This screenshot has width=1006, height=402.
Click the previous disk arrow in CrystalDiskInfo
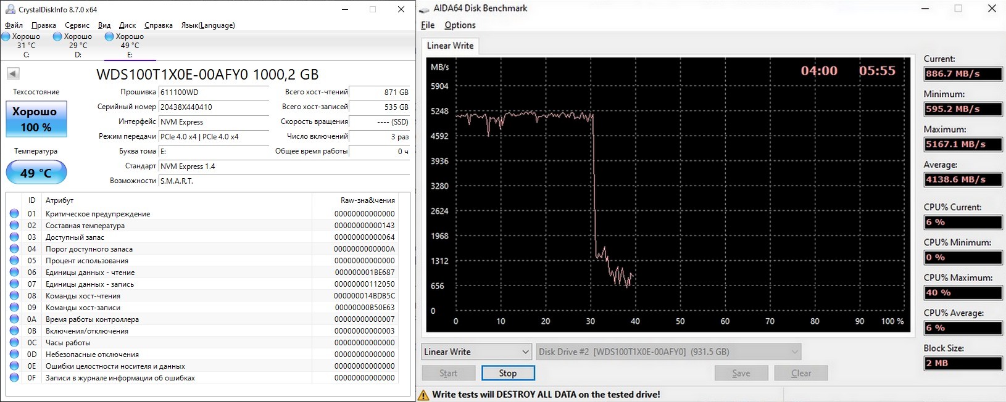(13, 74)
